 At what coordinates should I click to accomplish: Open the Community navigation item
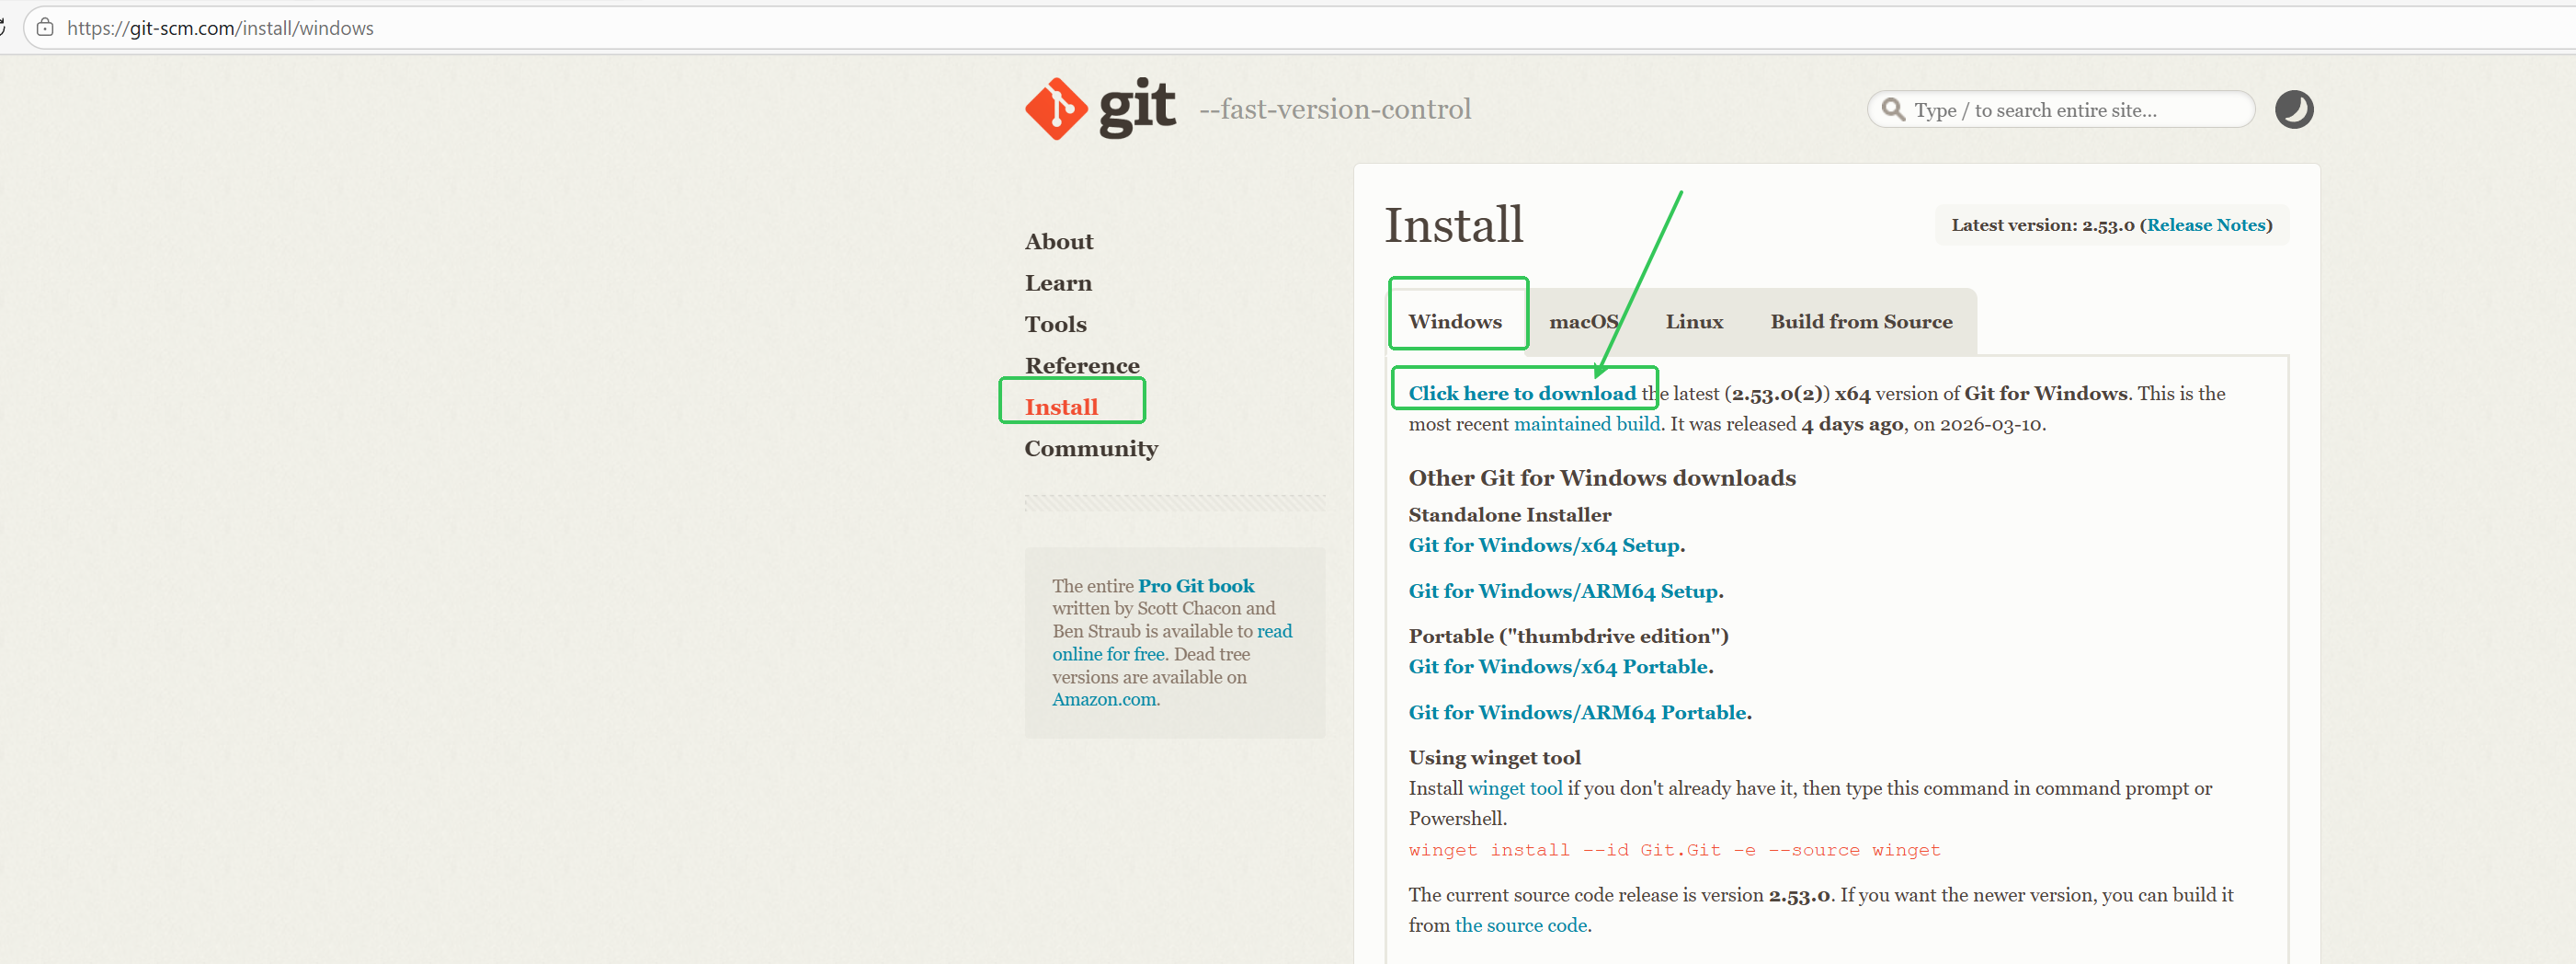[1091, 449]
